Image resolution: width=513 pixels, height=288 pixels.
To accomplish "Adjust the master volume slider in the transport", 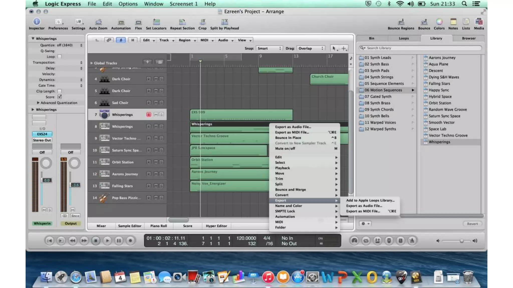I will pos(461,241).
